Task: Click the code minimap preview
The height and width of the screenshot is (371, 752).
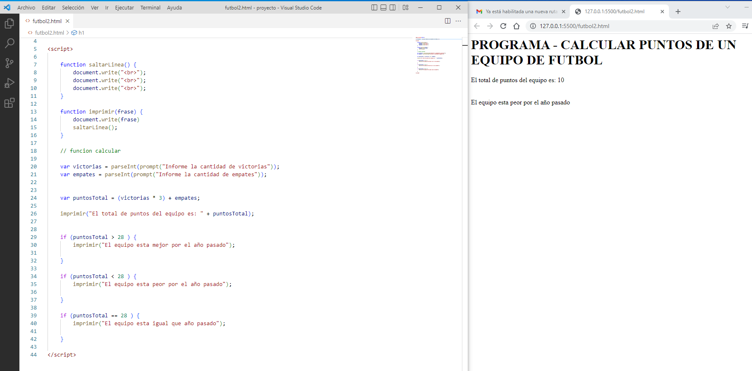Action: pyautogui.click(x=431, y=55)
